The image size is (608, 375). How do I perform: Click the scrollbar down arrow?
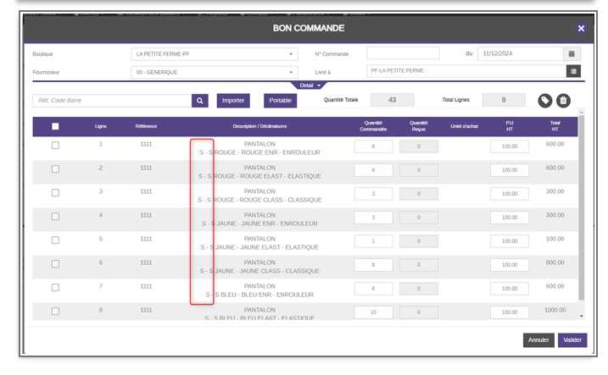click(581, 317)
